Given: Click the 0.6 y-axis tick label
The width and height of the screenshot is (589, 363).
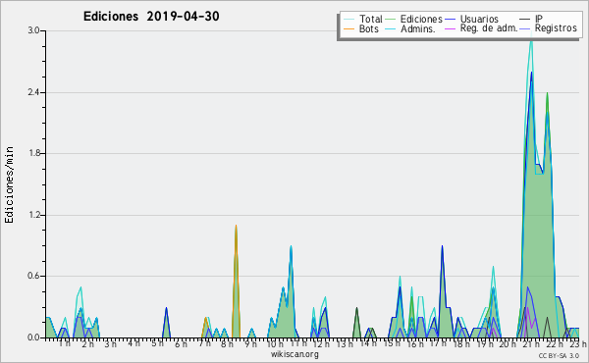Looking at the screenshot, I should coord(33,277).
